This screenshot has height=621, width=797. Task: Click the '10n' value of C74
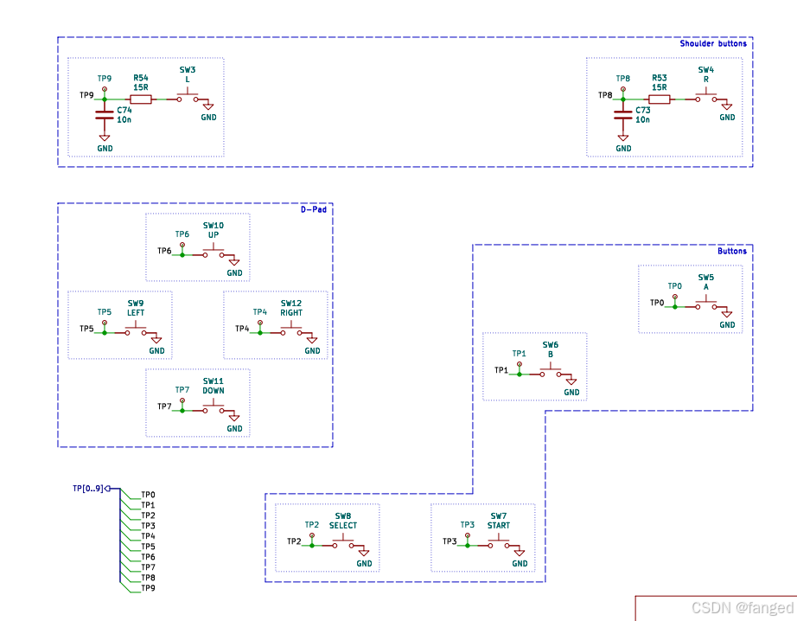[124, 120]
